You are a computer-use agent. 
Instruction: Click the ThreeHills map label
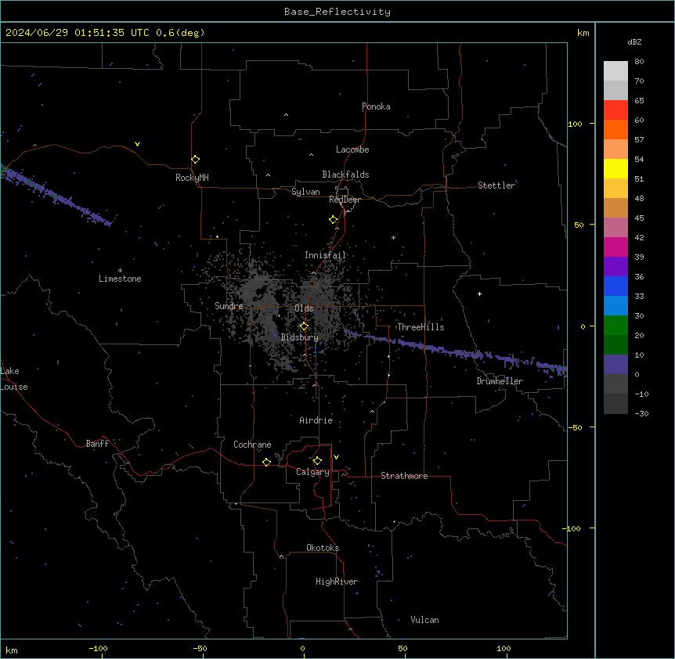pyautogui.click(x=421, y=327)
